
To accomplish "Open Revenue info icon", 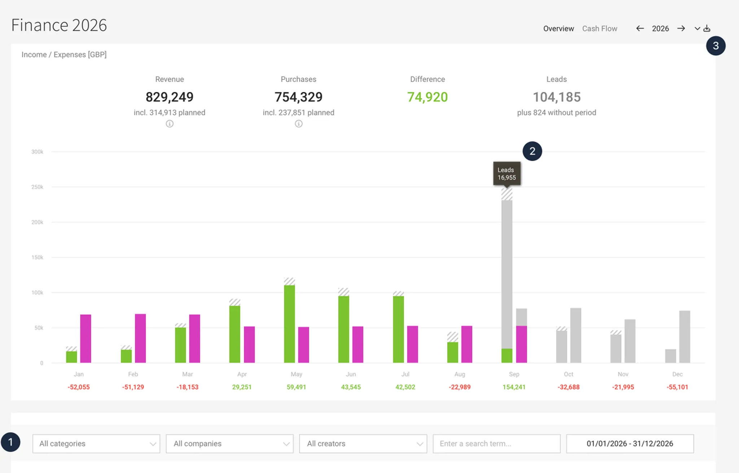I will (170, 124).
